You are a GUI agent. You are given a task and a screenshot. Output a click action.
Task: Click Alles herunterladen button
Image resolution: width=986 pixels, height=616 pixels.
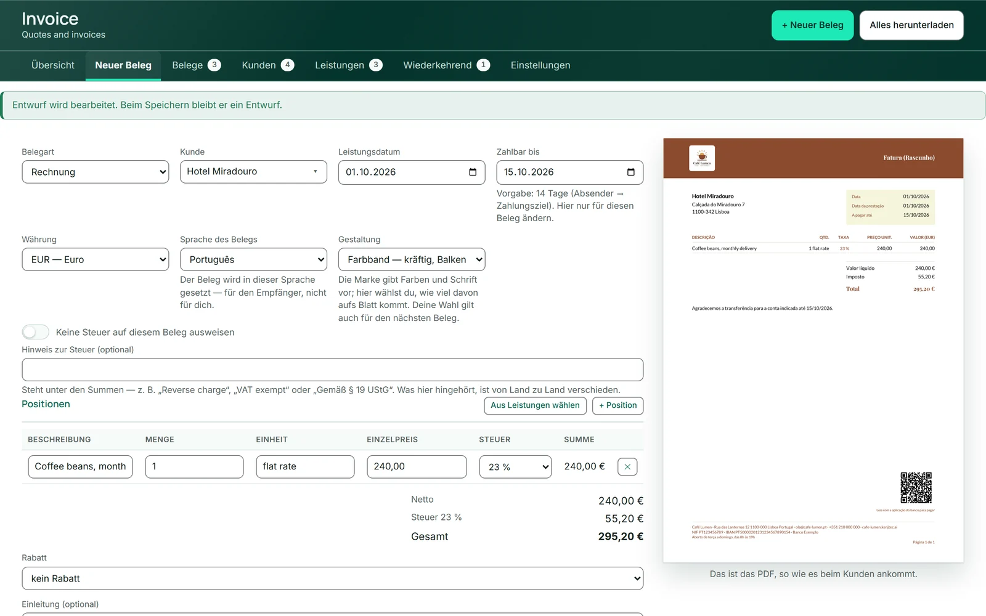click(911, 25)
